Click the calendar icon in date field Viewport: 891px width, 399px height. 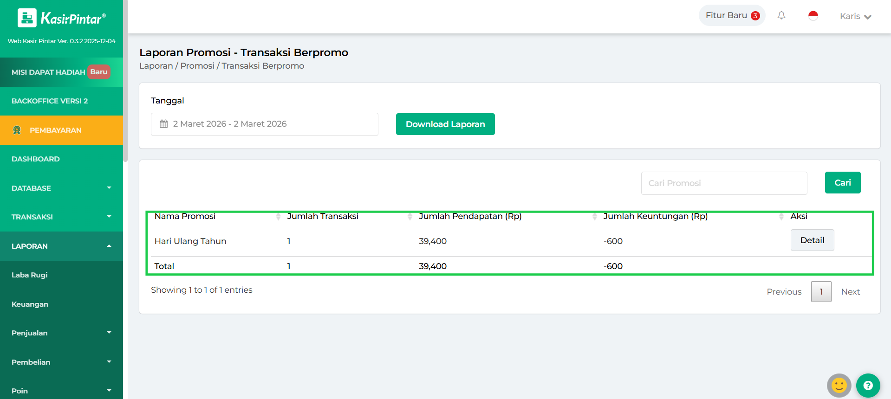pyautogui.click(x=164, y=124)
